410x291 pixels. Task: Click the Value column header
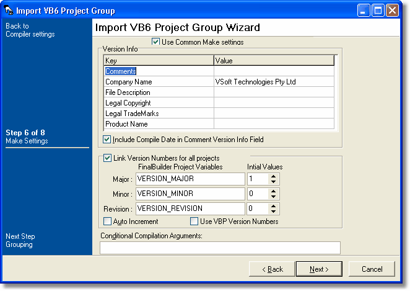click(274, 61)
